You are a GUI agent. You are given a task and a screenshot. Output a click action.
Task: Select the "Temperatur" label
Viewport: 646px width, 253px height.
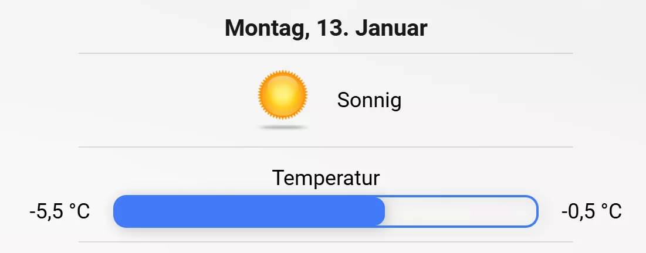click(326, 178)
